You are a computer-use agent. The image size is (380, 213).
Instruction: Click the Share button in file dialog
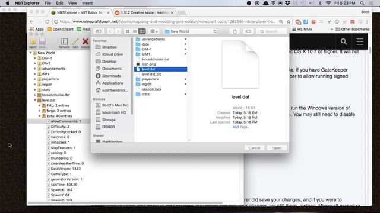click(235, 31)
